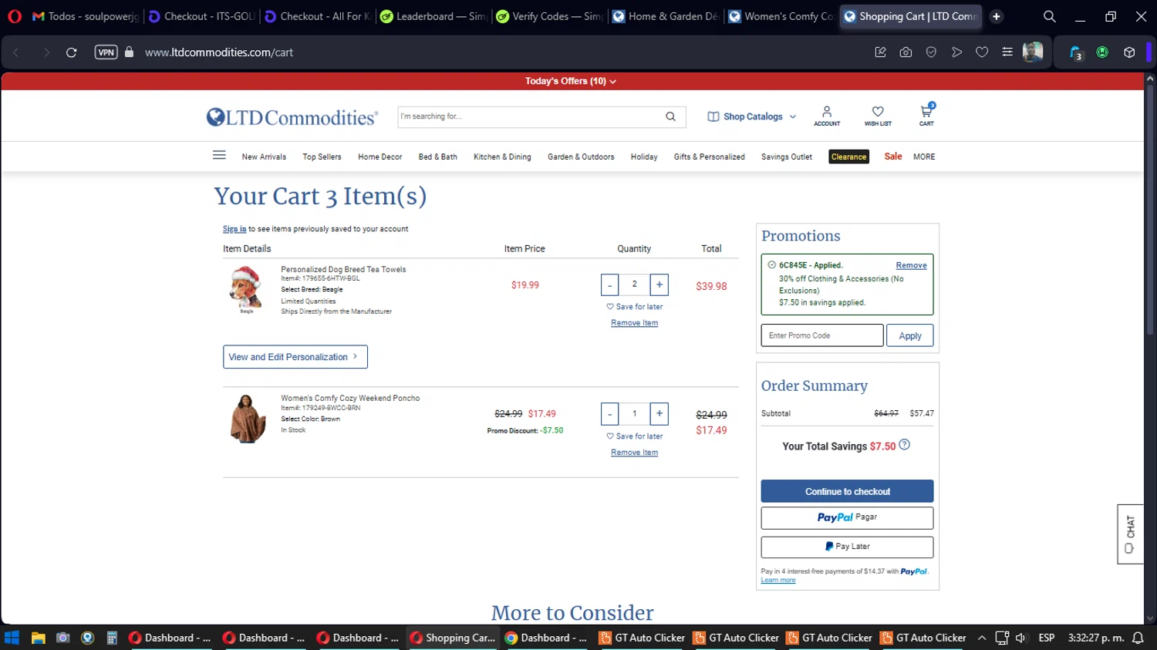Expand the Shop Catalogs dropdown

click(752, 116)
